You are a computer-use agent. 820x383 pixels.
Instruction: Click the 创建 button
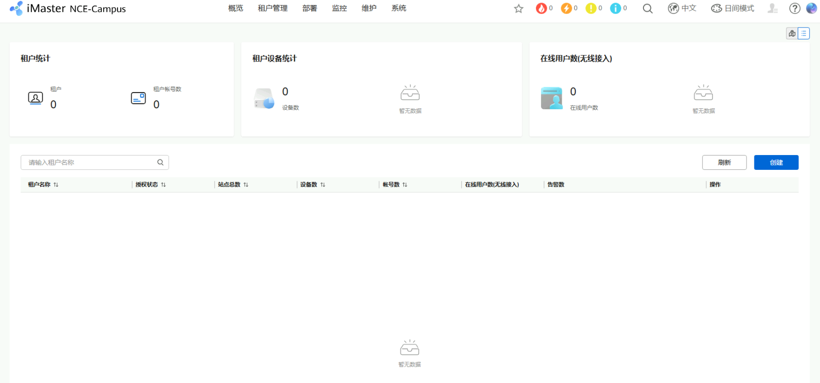coord(776,162)
